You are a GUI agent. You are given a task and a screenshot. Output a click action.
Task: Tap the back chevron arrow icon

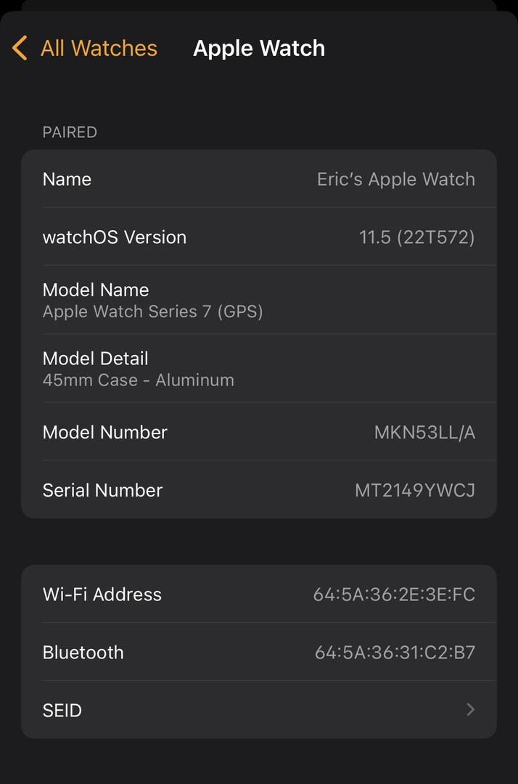pos(20,49)
